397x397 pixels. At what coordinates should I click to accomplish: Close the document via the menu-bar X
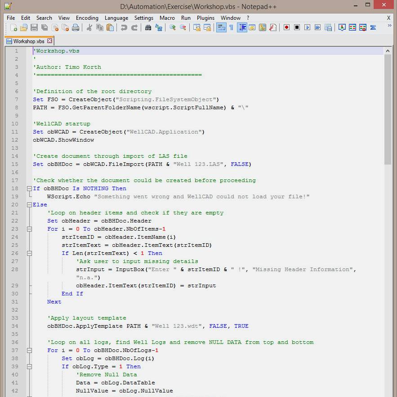click(x=388, y=18)
